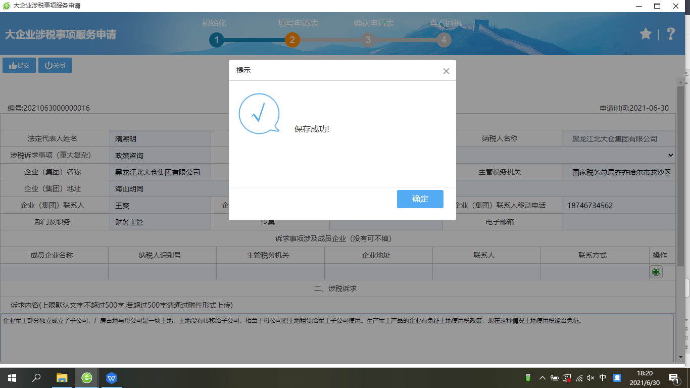Toggle the 中 input method indicator
690x388 pixels.
click(603, 378)
